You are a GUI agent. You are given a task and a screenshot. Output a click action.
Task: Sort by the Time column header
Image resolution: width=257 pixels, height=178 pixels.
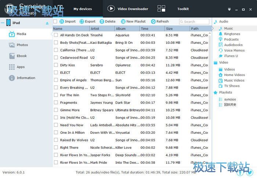coord(152,29)
